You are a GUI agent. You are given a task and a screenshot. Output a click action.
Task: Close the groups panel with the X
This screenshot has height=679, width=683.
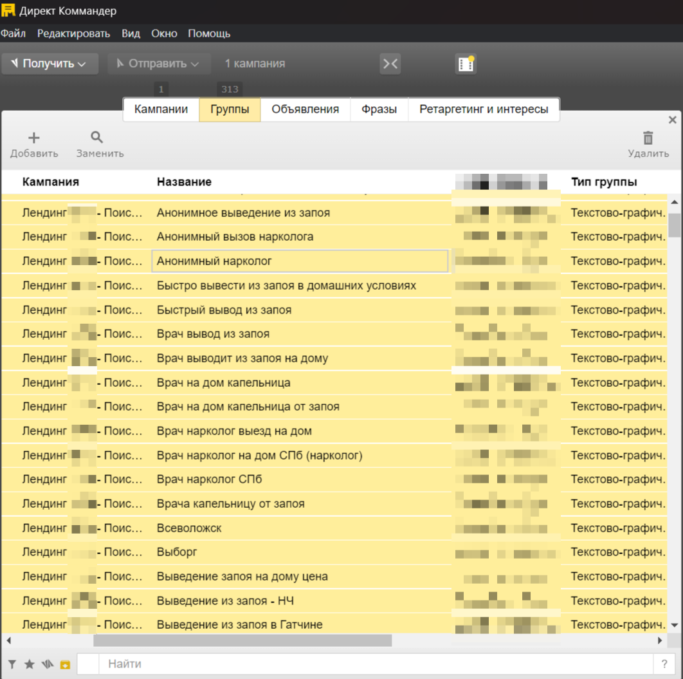point(673,120)
